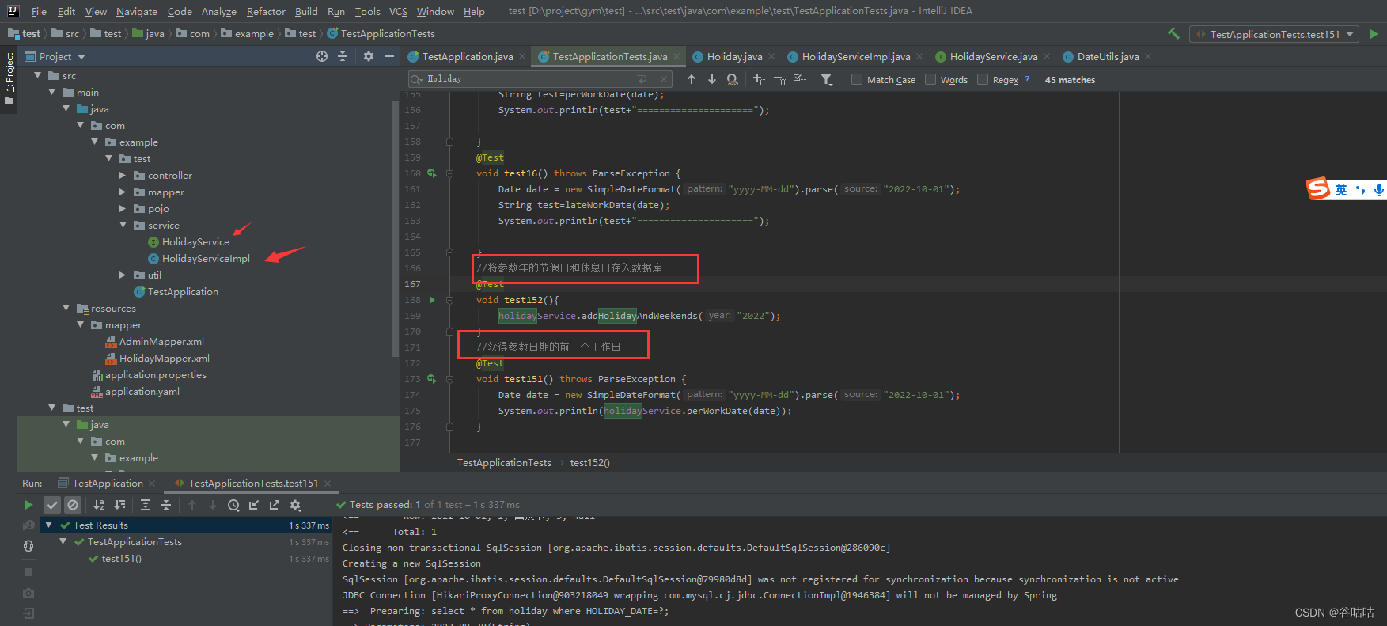Open test history clock icon

233,505
